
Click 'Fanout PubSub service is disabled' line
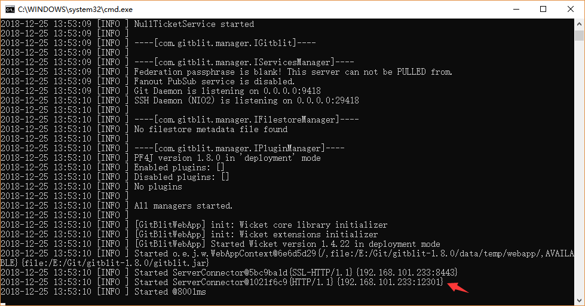(x=215, y=81)
